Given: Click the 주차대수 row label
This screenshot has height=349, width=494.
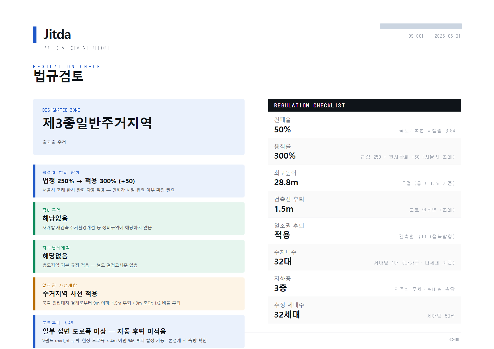Looking at the screenshot, I should (x=285, y=252).
